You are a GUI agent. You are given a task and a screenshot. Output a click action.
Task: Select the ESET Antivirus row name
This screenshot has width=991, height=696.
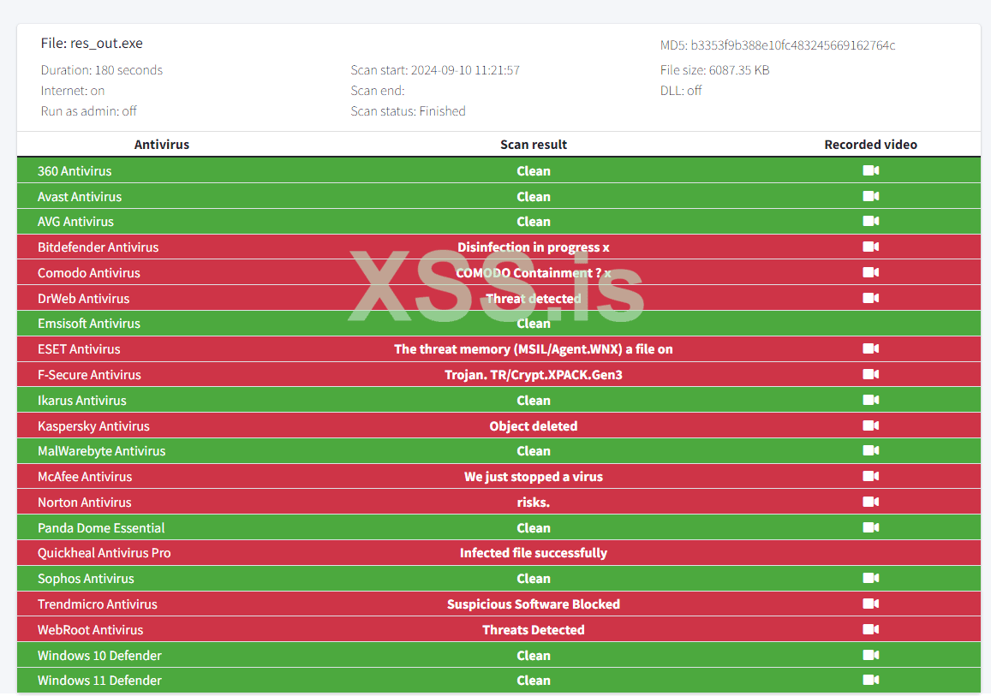pos(79,349)
